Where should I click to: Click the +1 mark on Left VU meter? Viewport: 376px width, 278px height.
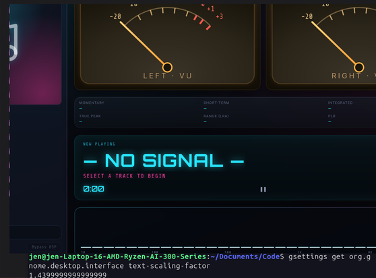pos(210,9)
